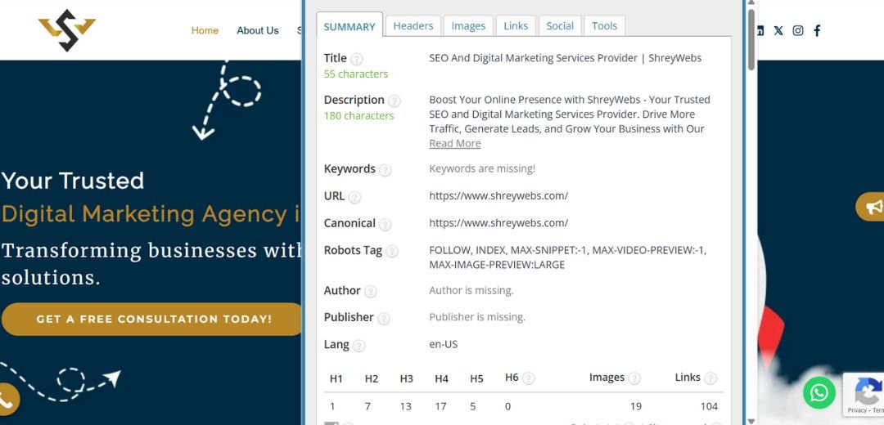
Task: Click the Images count value 19
Action: click(635, 406)
